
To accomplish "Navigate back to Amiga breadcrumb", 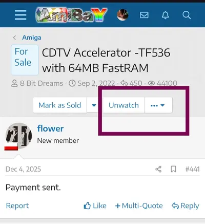I will coord(32,38).
